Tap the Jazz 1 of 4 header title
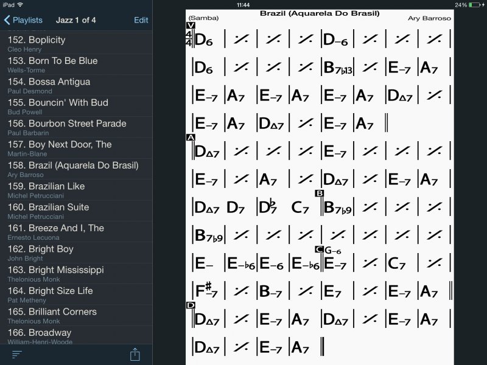Viewport: 487px width, 365px height. [x=76, y=20]
